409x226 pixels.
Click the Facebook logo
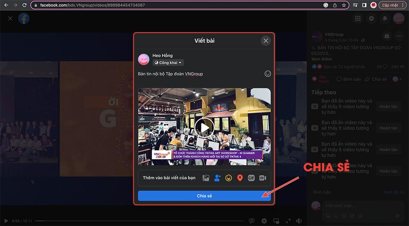pos(24,18)
